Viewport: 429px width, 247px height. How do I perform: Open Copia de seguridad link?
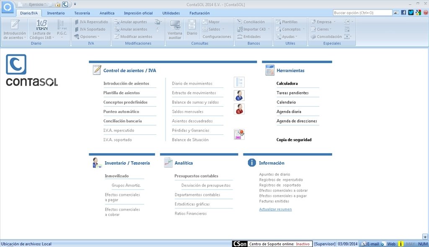294,140
